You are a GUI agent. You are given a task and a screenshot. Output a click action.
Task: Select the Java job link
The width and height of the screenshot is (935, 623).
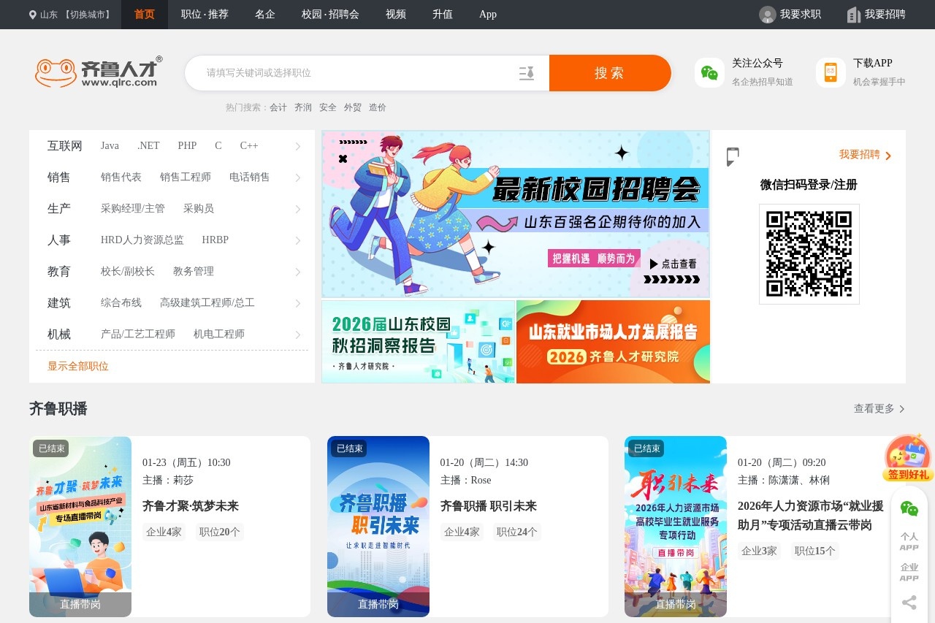point(110,146)
